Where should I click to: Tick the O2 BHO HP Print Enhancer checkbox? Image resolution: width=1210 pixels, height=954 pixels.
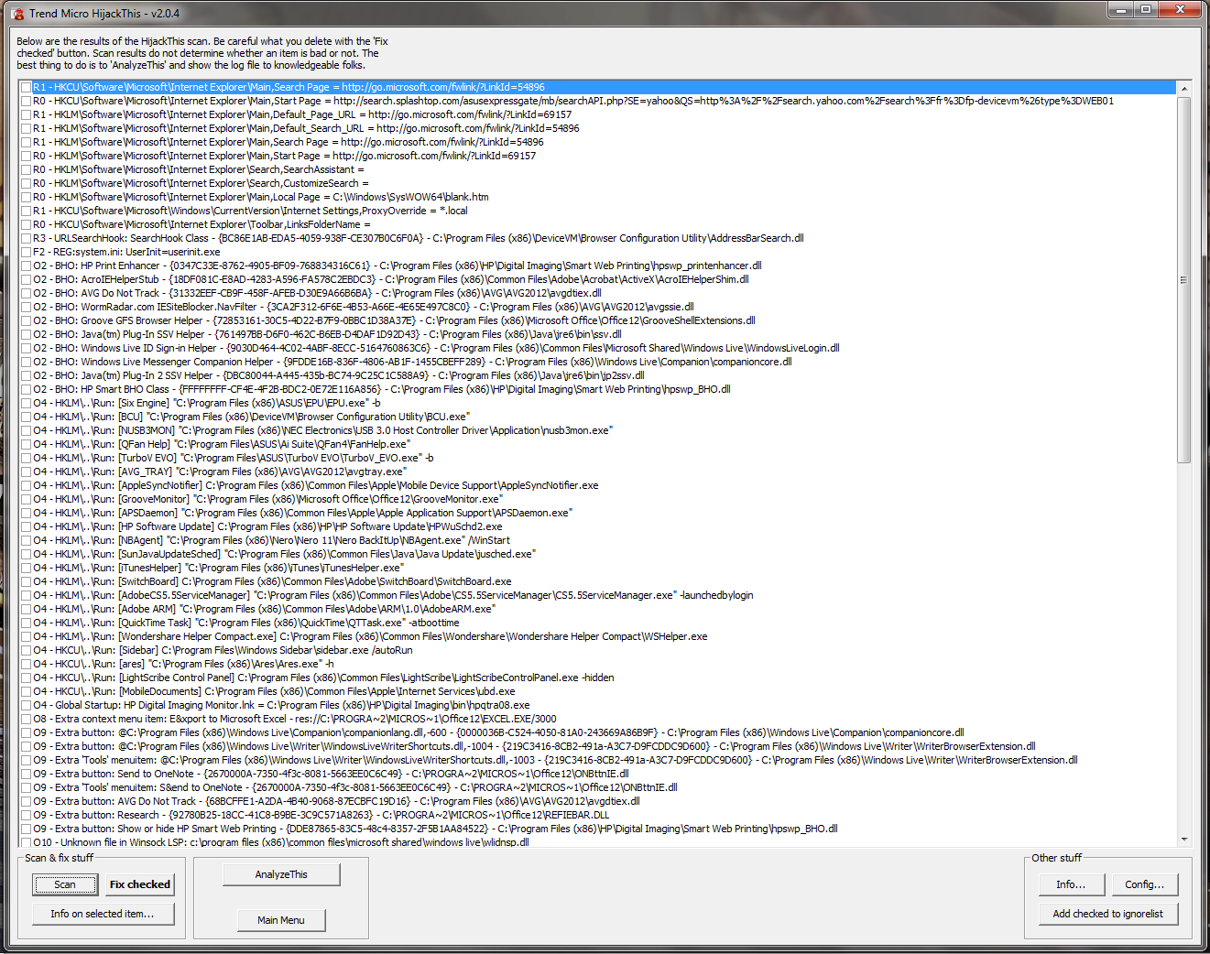click(27, 266)
